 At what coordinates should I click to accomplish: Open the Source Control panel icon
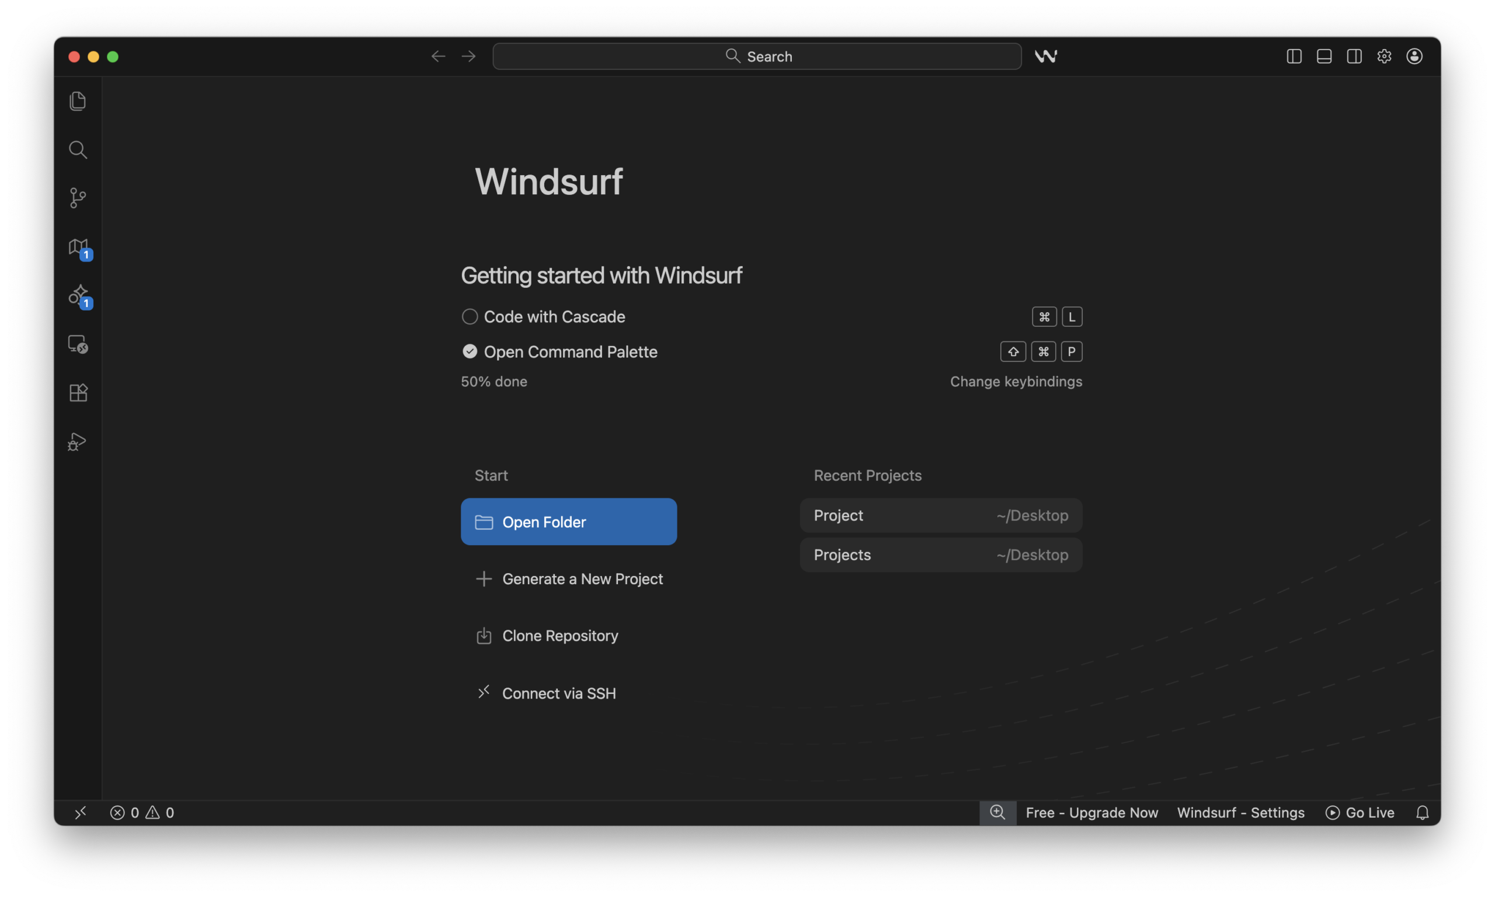(78, 198)
